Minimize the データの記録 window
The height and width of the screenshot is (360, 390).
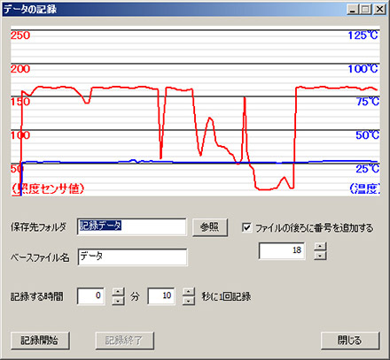coord(352,9)
